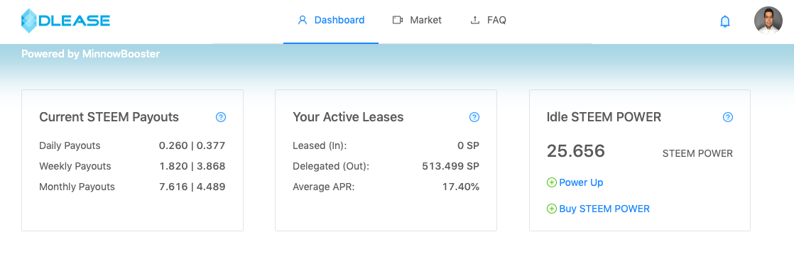Click help icon beside Current STEEM Payouts

(221, 117)
